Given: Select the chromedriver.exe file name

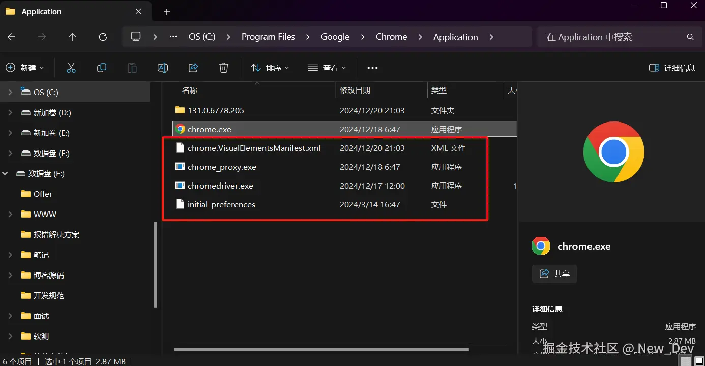Looking at the screenshot, I should pyautogui.click(x=220, y=186).
